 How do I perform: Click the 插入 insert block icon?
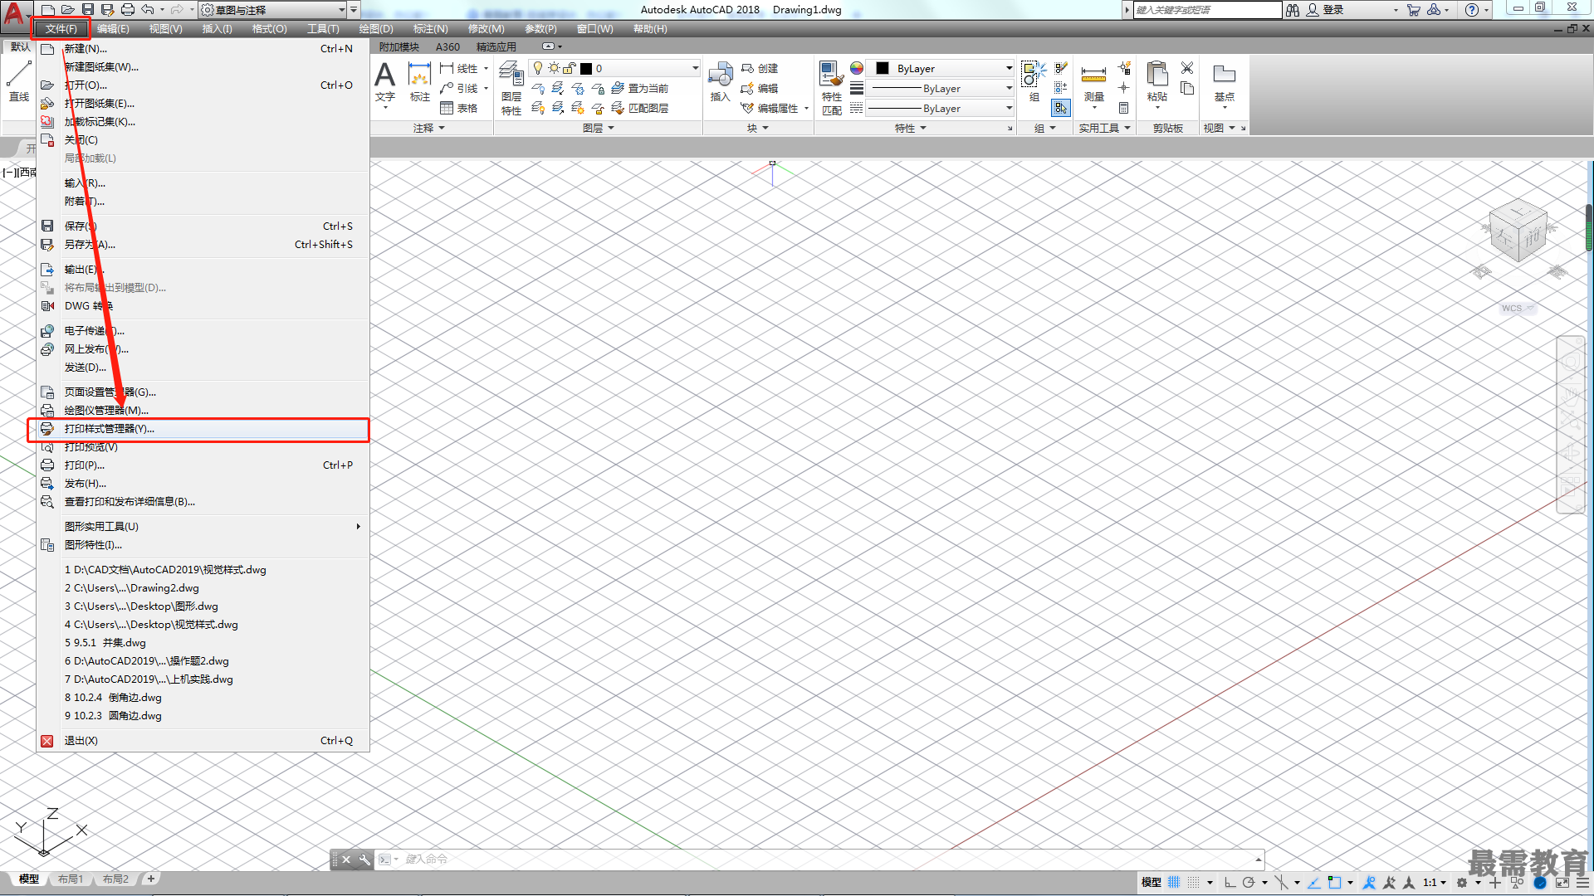click(x=720, y=82)
